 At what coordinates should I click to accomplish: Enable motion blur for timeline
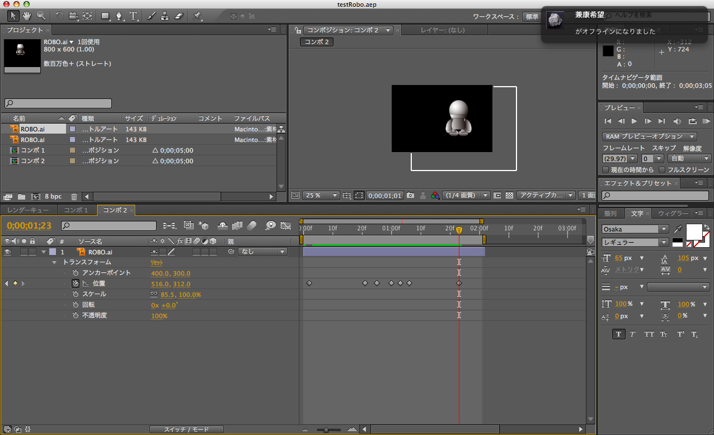click(x=251, y=226)
